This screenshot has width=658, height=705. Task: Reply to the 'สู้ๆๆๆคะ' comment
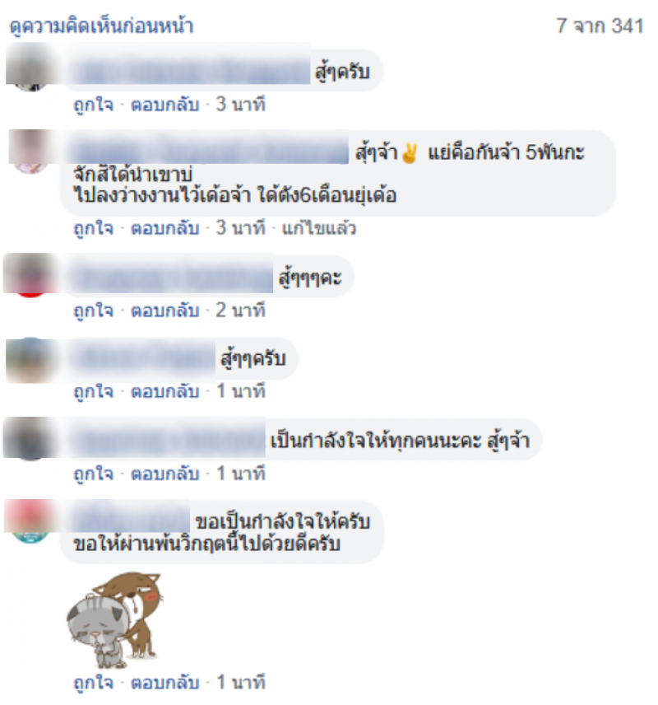click(x=164, y=310)
